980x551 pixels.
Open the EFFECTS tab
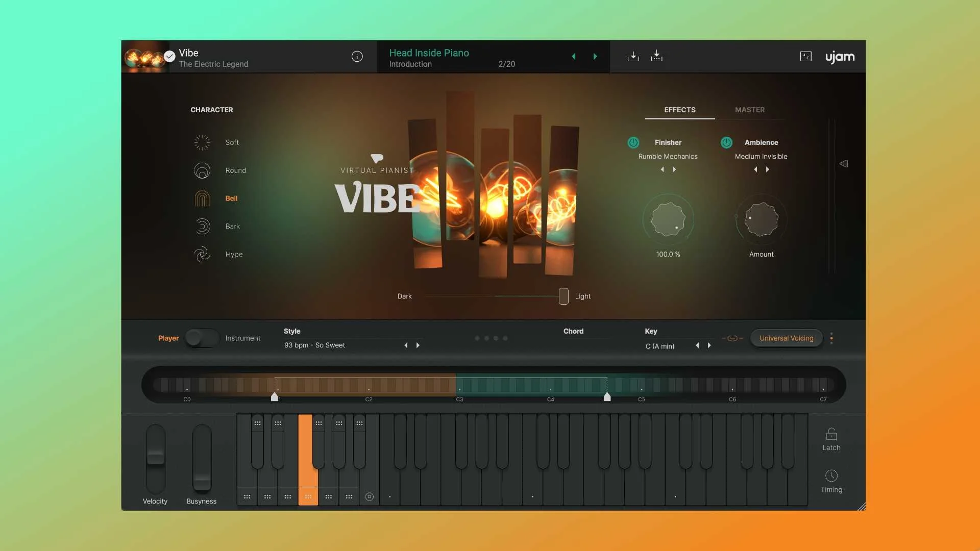tap(679, 110)
